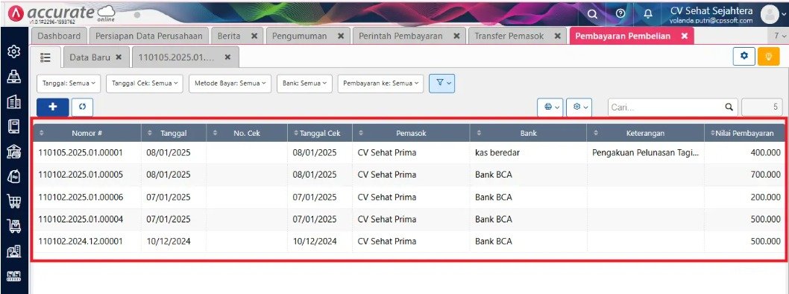Open the Bank: Semua dropdown
The image size is (789, 294).
(x=304, y=84)
